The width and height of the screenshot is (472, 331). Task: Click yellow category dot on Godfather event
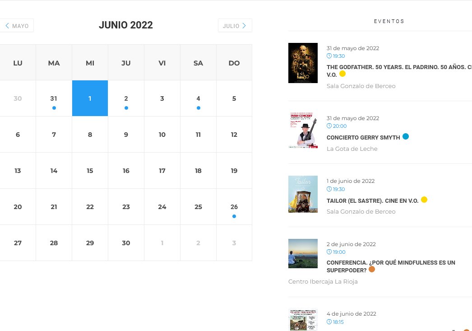point(342,74)
